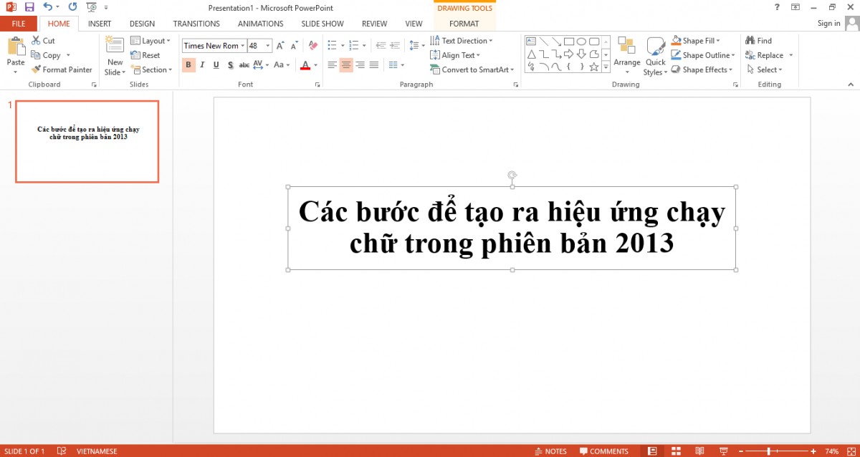860x457 pixels.
Task: Open the Align Text dropdown
Action: click(455, 55)
